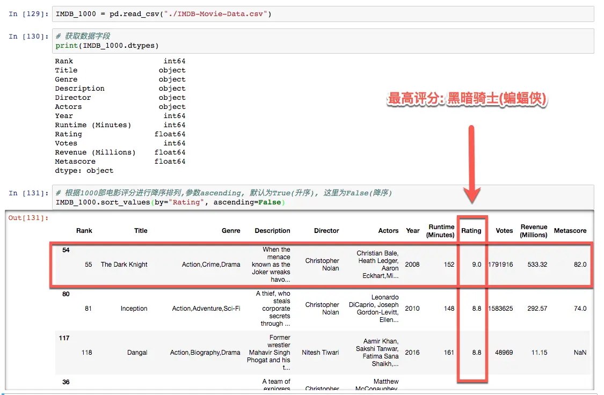The width and height of the screenshot is (604, 395).
Task: Click the Rating column header
Action: pyautogui.click(x=471, y=231)
